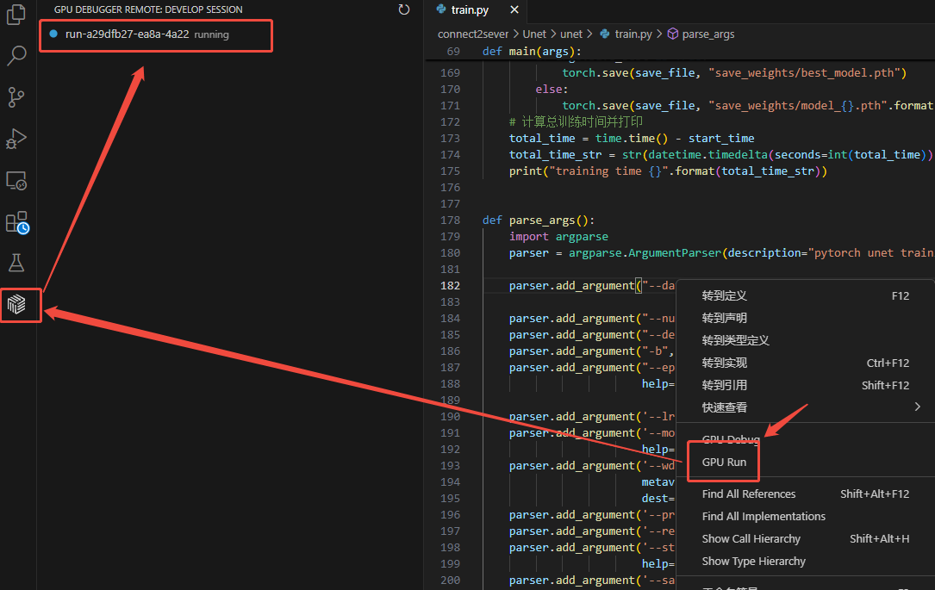Click line number 177 in the gutter
Image resolution: width=935 pixels, height=590 pixels.
(450, 204)
